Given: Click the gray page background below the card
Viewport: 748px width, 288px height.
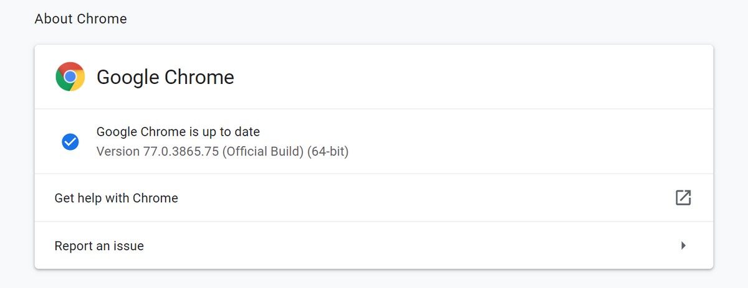Looking at the screenshot, I should click(374, 280).
